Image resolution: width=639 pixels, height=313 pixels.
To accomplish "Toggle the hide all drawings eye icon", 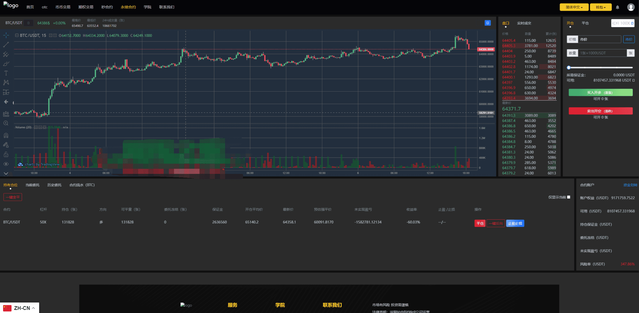I will 6,164.
